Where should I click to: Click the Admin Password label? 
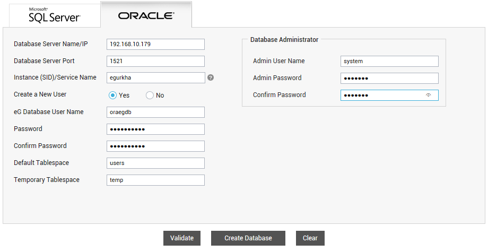coord(277,78)
